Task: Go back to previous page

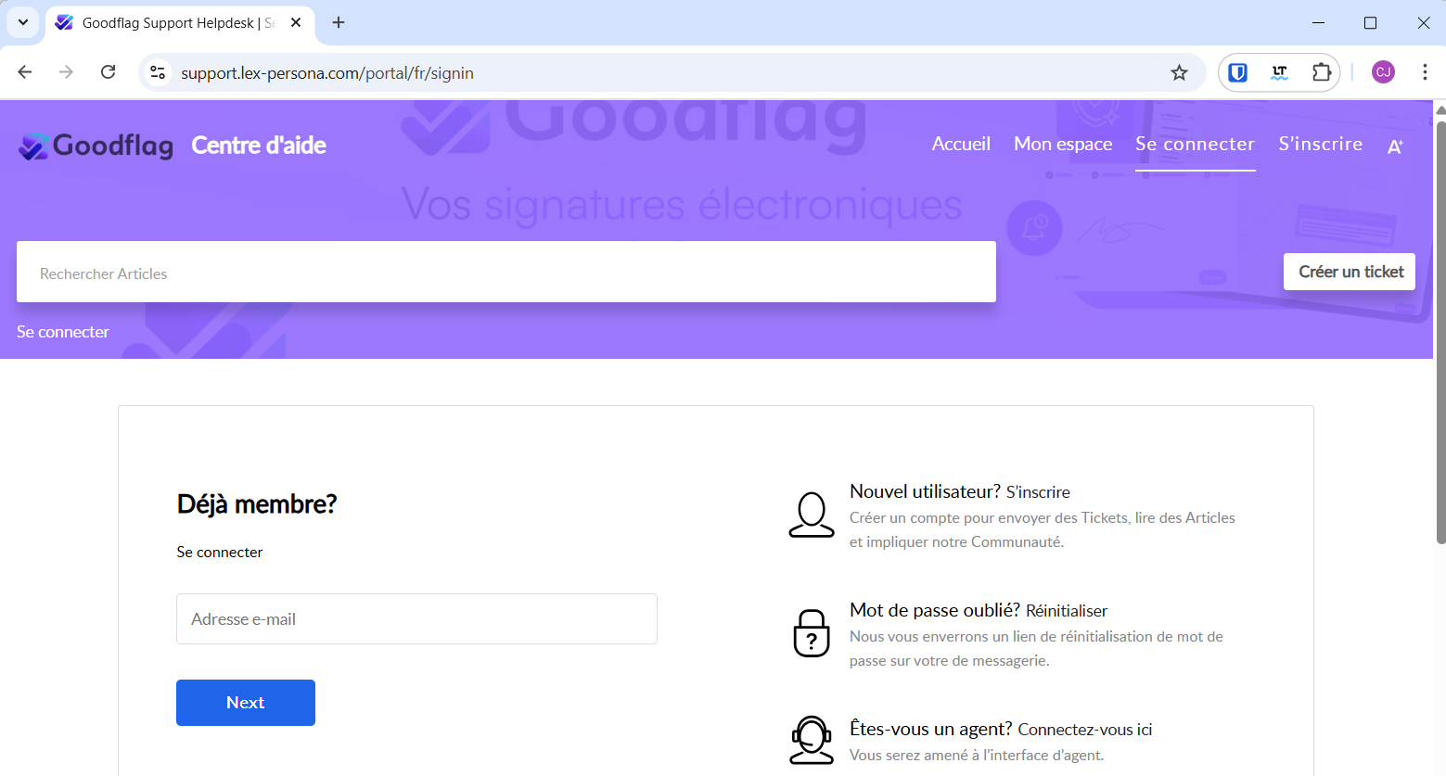Action: [25, 72]
